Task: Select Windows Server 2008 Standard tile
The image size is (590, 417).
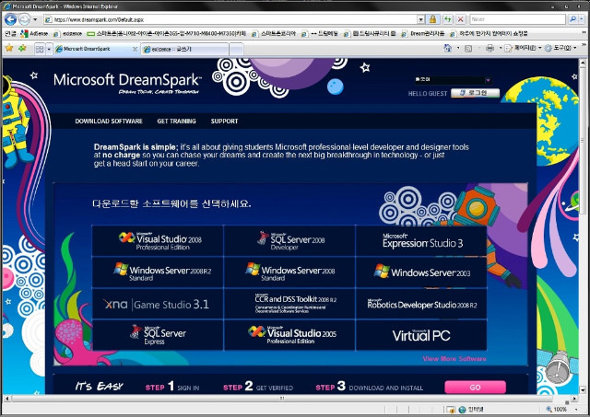Action: [289, 272]
